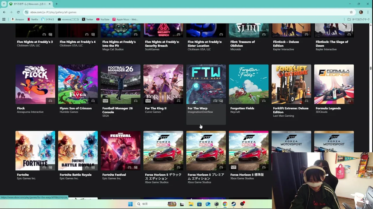Reload the Xbox all-games page
373x209 pixels.
(x=18, y=12)
